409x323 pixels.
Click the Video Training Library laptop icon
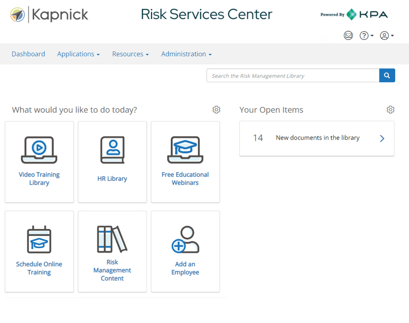[x=39, y=150]
